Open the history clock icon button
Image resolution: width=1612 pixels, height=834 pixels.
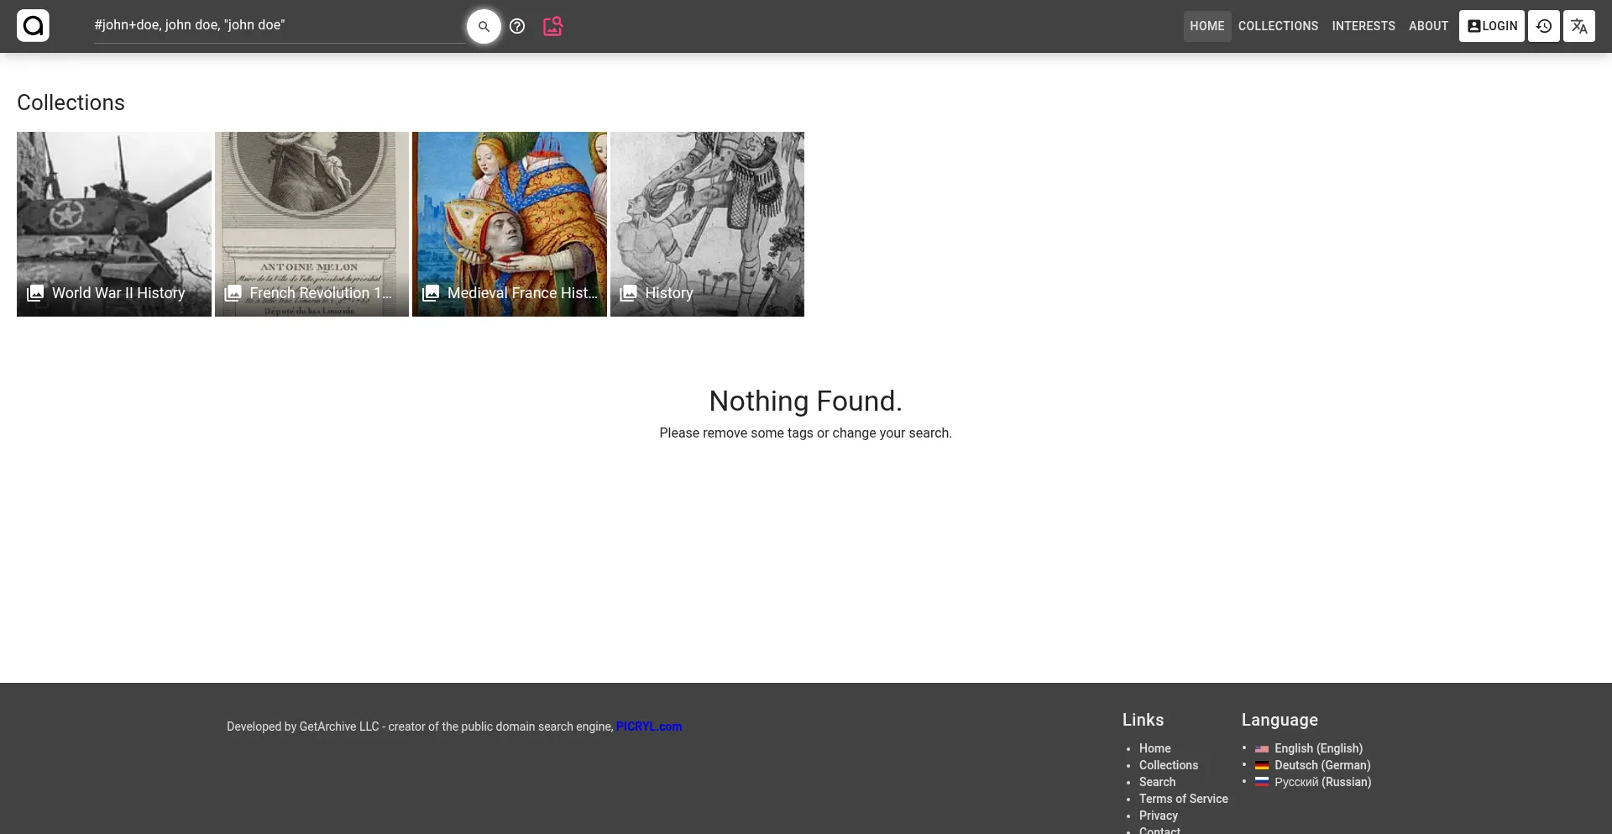click(1543, 26)
